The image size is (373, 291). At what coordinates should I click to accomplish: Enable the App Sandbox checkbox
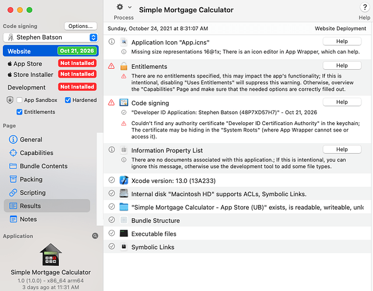(19, 100)
